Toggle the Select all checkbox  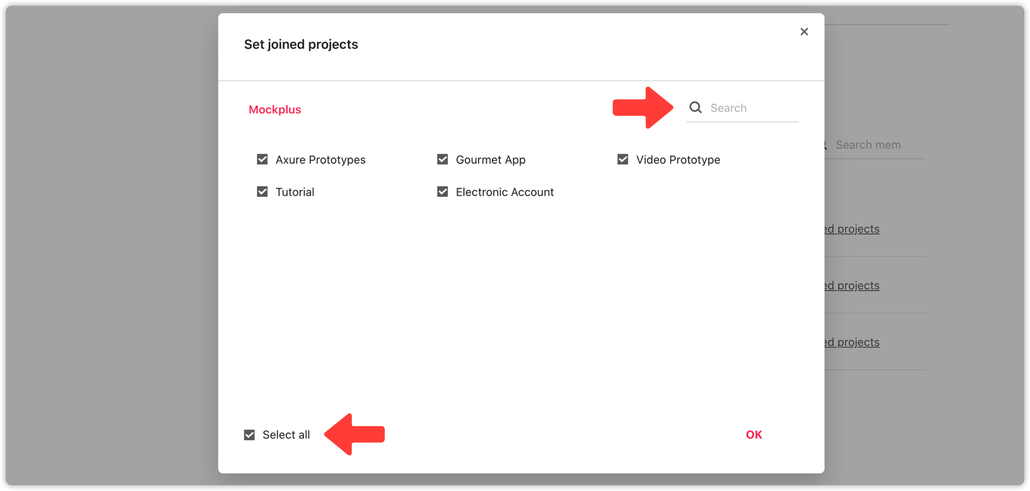(249, 435)
